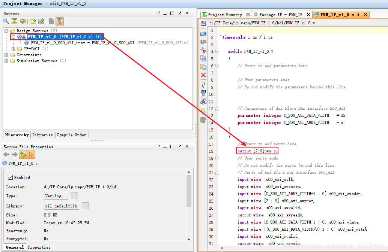Toggle the highlighted auto-hierarchy update icon

(60, 21)
